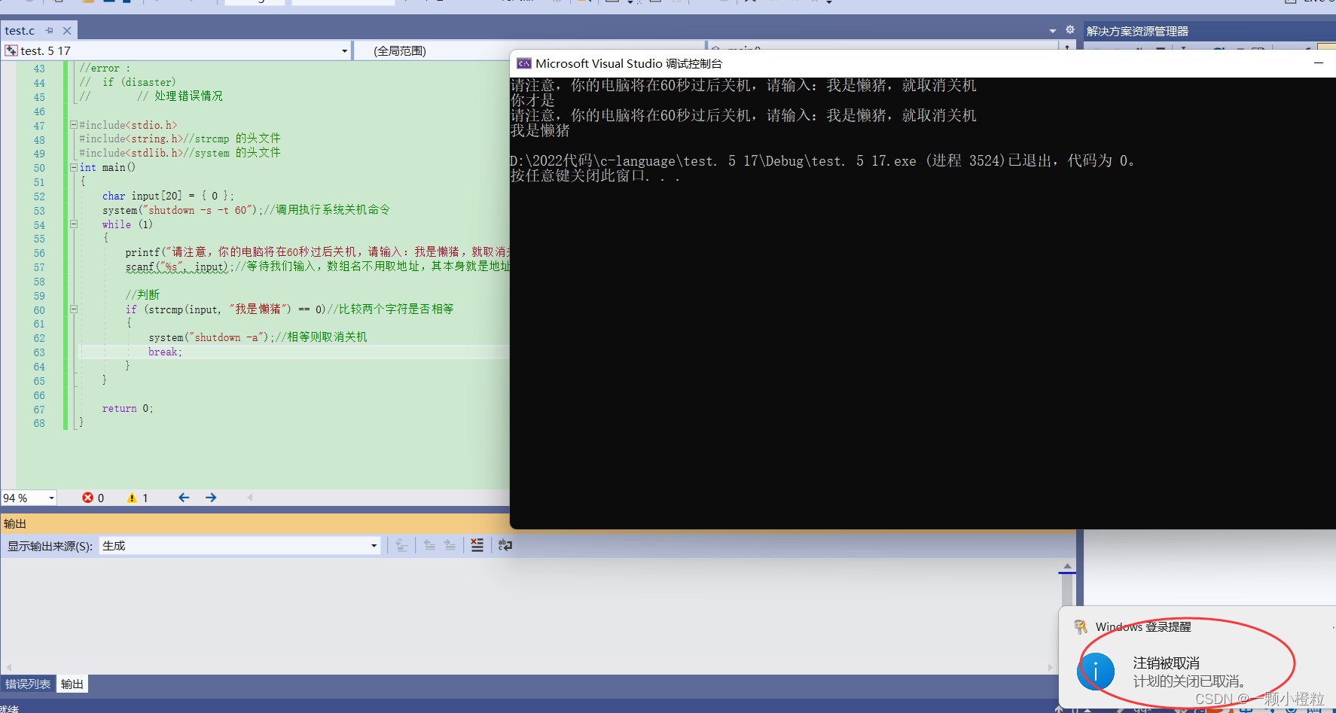
Task: Click the 'int main()' code line
Action: (107, 167)
